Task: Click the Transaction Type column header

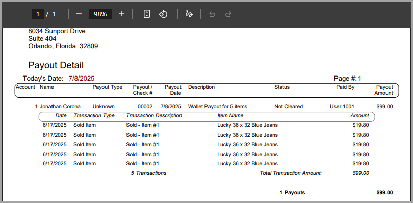Action: [x=94, y=116]
